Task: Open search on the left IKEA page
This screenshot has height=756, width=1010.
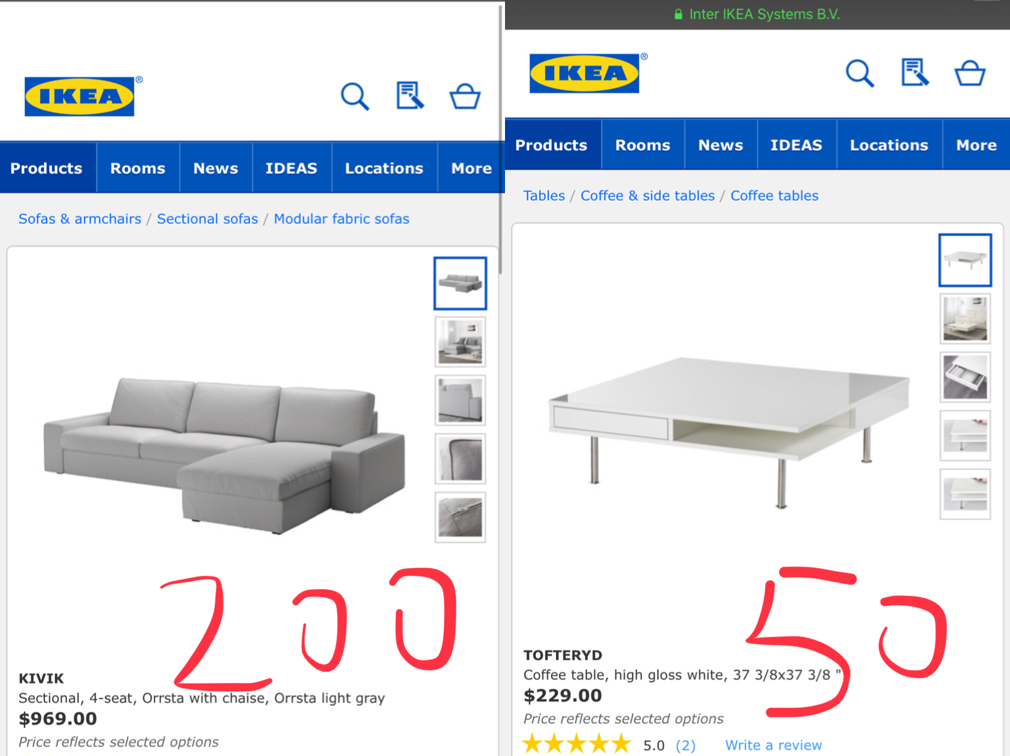Action: click(x=355, y=97)
